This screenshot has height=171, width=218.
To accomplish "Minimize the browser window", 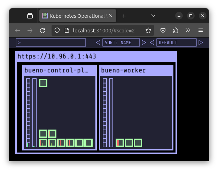I will point(179,16).
